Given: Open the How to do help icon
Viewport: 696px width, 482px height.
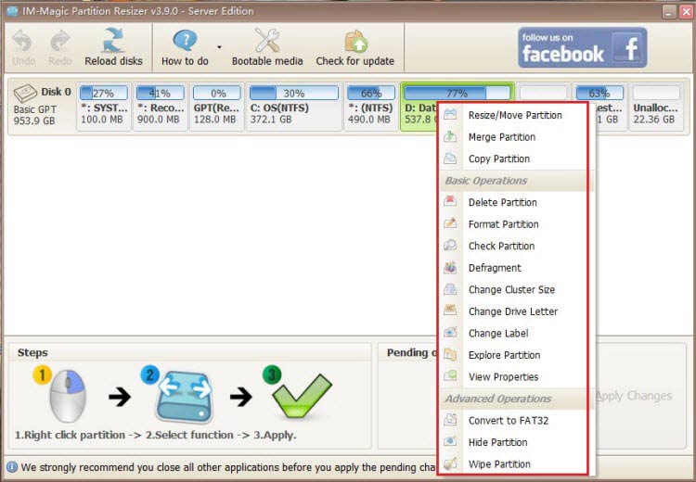Looking at the screenshot, I should point(185,41).
